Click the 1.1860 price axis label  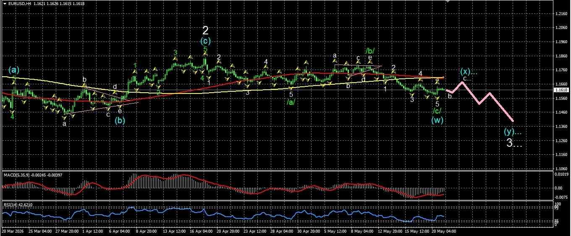(x=561, y=56)
